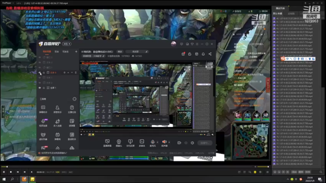Screen dimensions: 326x183
Task: Open the 虚拟形象 tool
Action: click(43, 136)
